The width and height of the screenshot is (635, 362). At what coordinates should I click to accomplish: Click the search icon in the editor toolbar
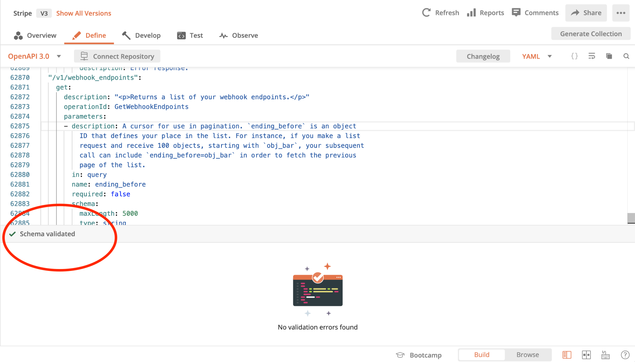626,56
